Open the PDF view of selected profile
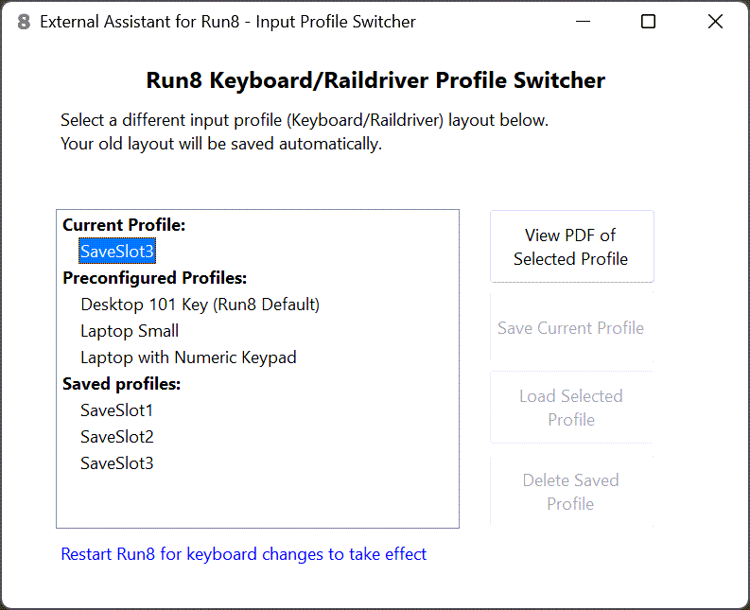The image size is (750, 610). [x=571, y=247]
